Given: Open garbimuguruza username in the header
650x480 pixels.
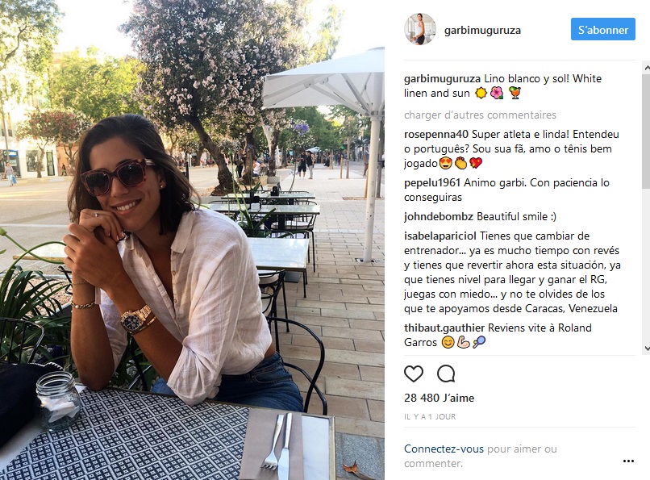Looking at the screenshot, I should coord(482,31).
